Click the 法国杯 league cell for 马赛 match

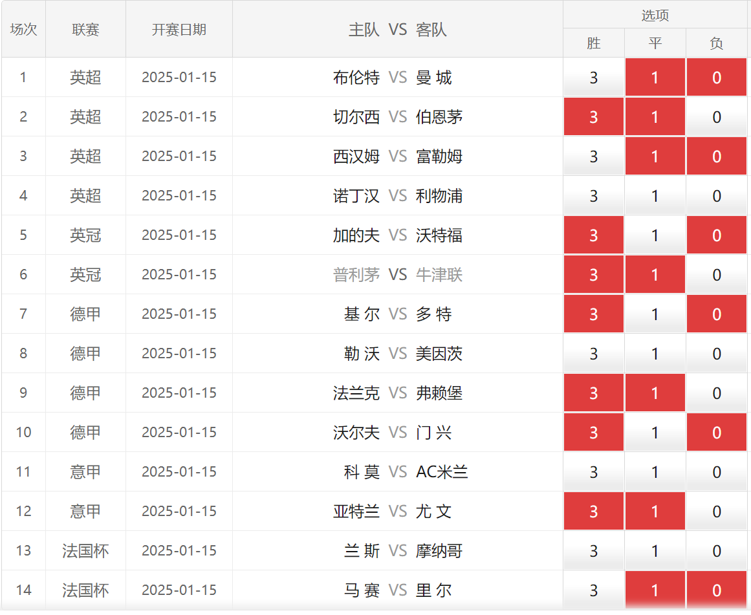click(86, 590)
